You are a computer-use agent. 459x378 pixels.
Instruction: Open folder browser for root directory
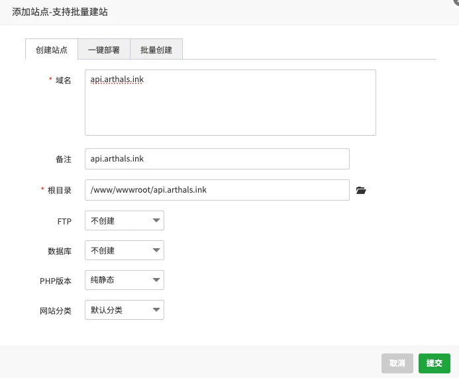pos(361,191)
